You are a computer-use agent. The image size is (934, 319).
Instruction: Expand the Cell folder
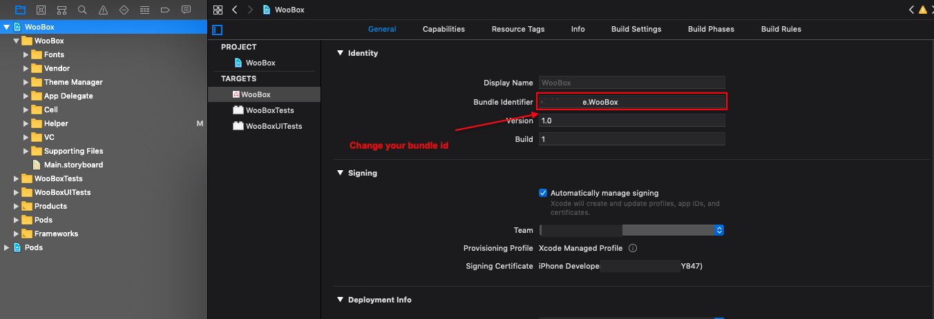point(26,110)
